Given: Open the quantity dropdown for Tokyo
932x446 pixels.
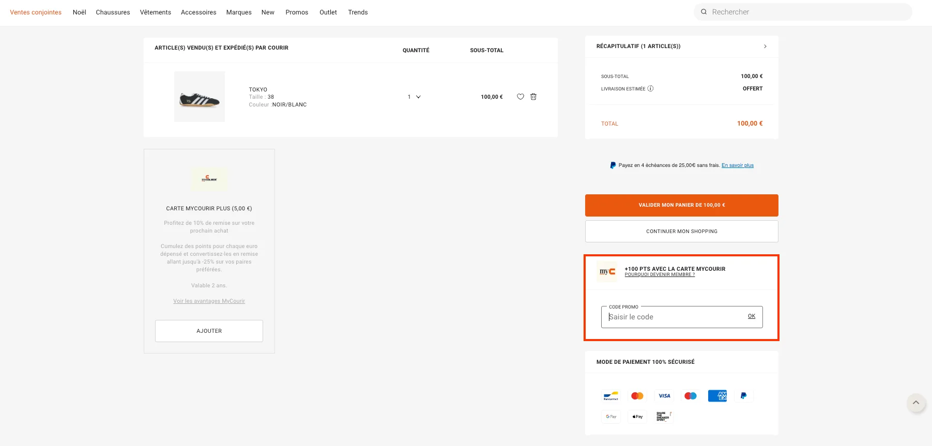Looking at the screenshot, I should click(x=414, y=97).
